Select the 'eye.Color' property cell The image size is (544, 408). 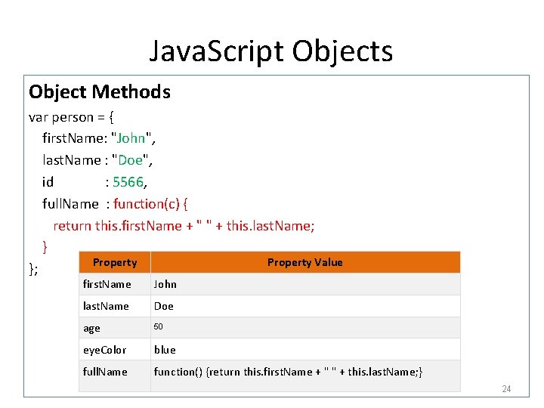pos(104,350)
